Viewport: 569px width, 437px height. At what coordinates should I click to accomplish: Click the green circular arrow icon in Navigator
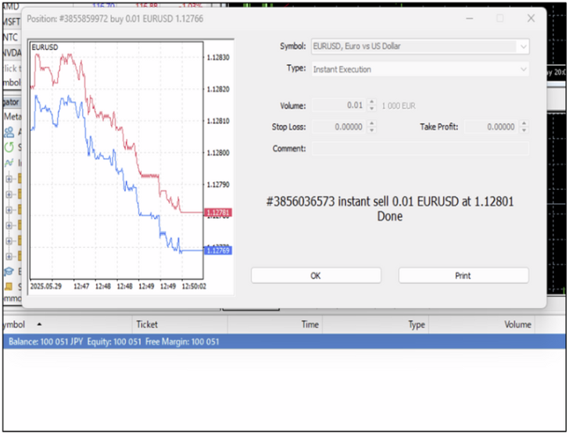click(9, 146)
